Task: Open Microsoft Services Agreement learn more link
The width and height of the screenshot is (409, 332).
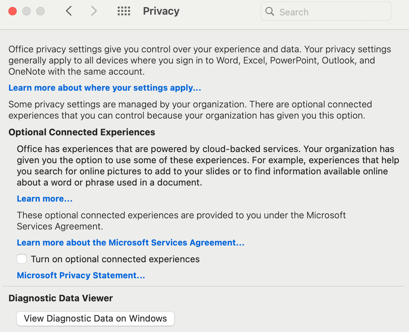Action: tap(131, 243)
